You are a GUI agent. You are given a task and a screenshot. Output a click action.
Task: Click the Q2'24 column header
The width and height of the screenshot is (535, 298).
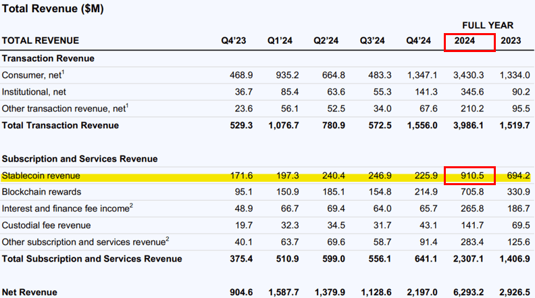[x=326, y=41]
